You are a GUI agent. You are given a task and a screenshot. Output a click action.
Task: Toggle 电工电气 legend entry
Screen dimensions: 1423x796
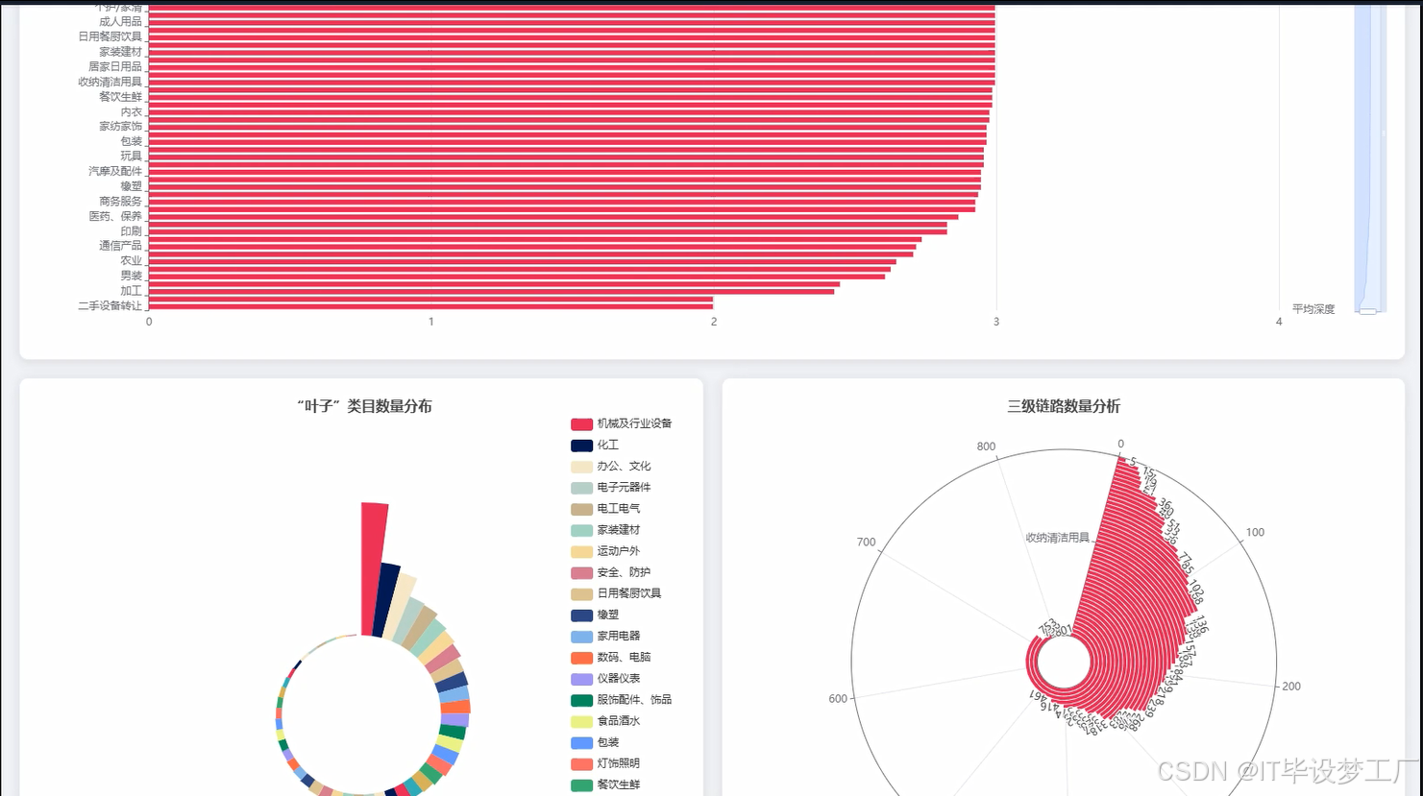click(x=605, y=509)
